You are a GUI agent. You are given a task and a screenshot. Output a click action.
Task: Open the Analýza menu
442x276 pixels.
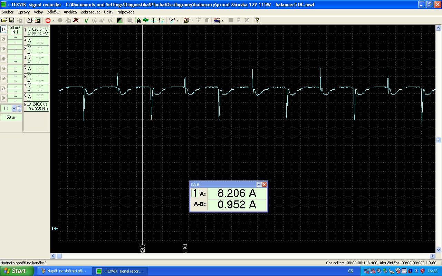(x=70, y=12)
